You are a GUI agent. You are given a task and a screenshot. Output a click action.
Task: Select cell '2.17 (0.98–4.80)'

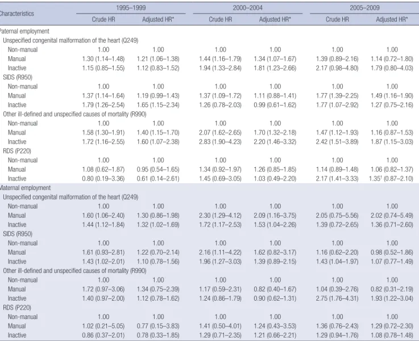[x=337, y=68]
